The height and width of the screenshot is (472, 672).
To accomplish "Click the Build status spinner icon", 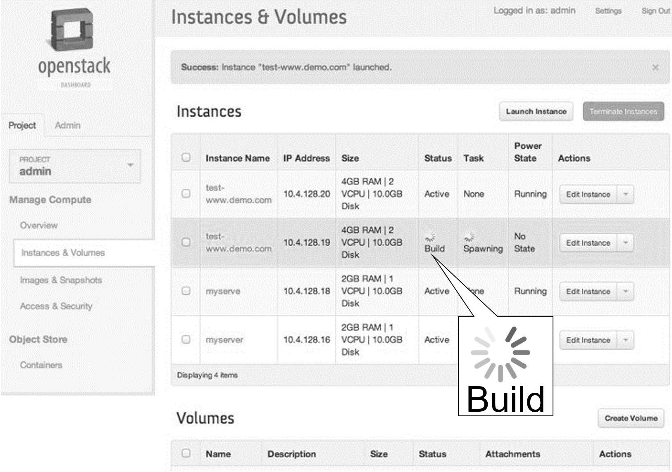I will pos(430,237).
